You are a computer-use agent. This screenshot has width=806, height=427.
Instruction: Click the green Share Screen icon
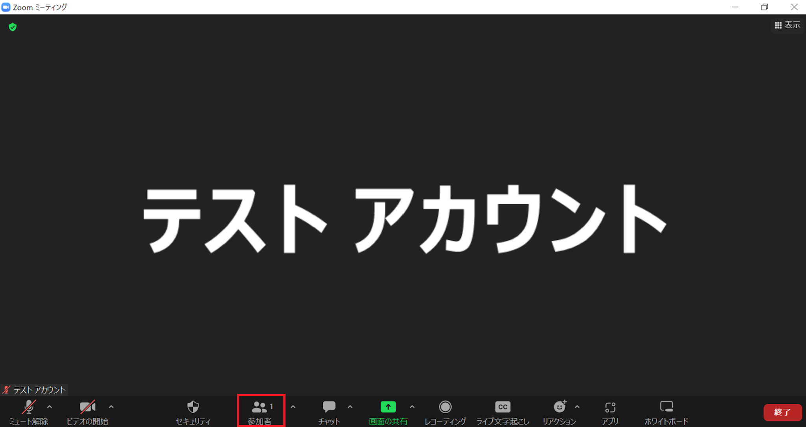tap(388, 407)
